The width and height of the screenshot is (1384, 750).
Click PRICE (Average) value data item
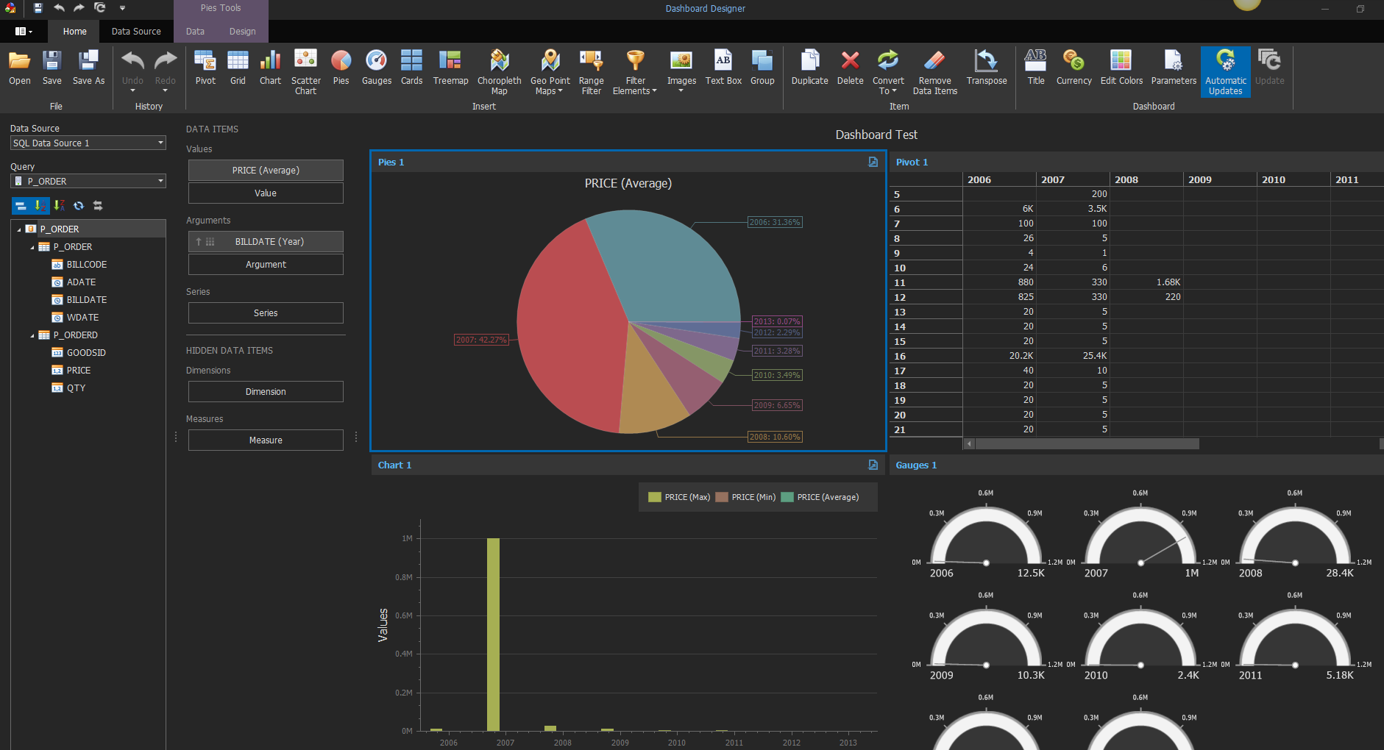[x=266, y=170]
